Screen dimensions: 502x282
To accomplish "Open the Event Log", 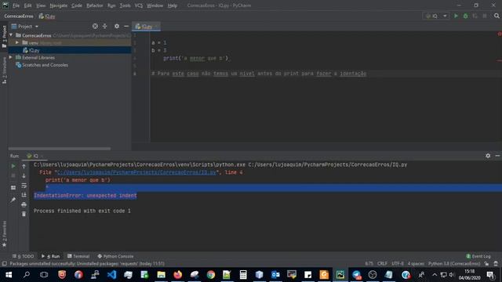I will [x=478, y=256].
